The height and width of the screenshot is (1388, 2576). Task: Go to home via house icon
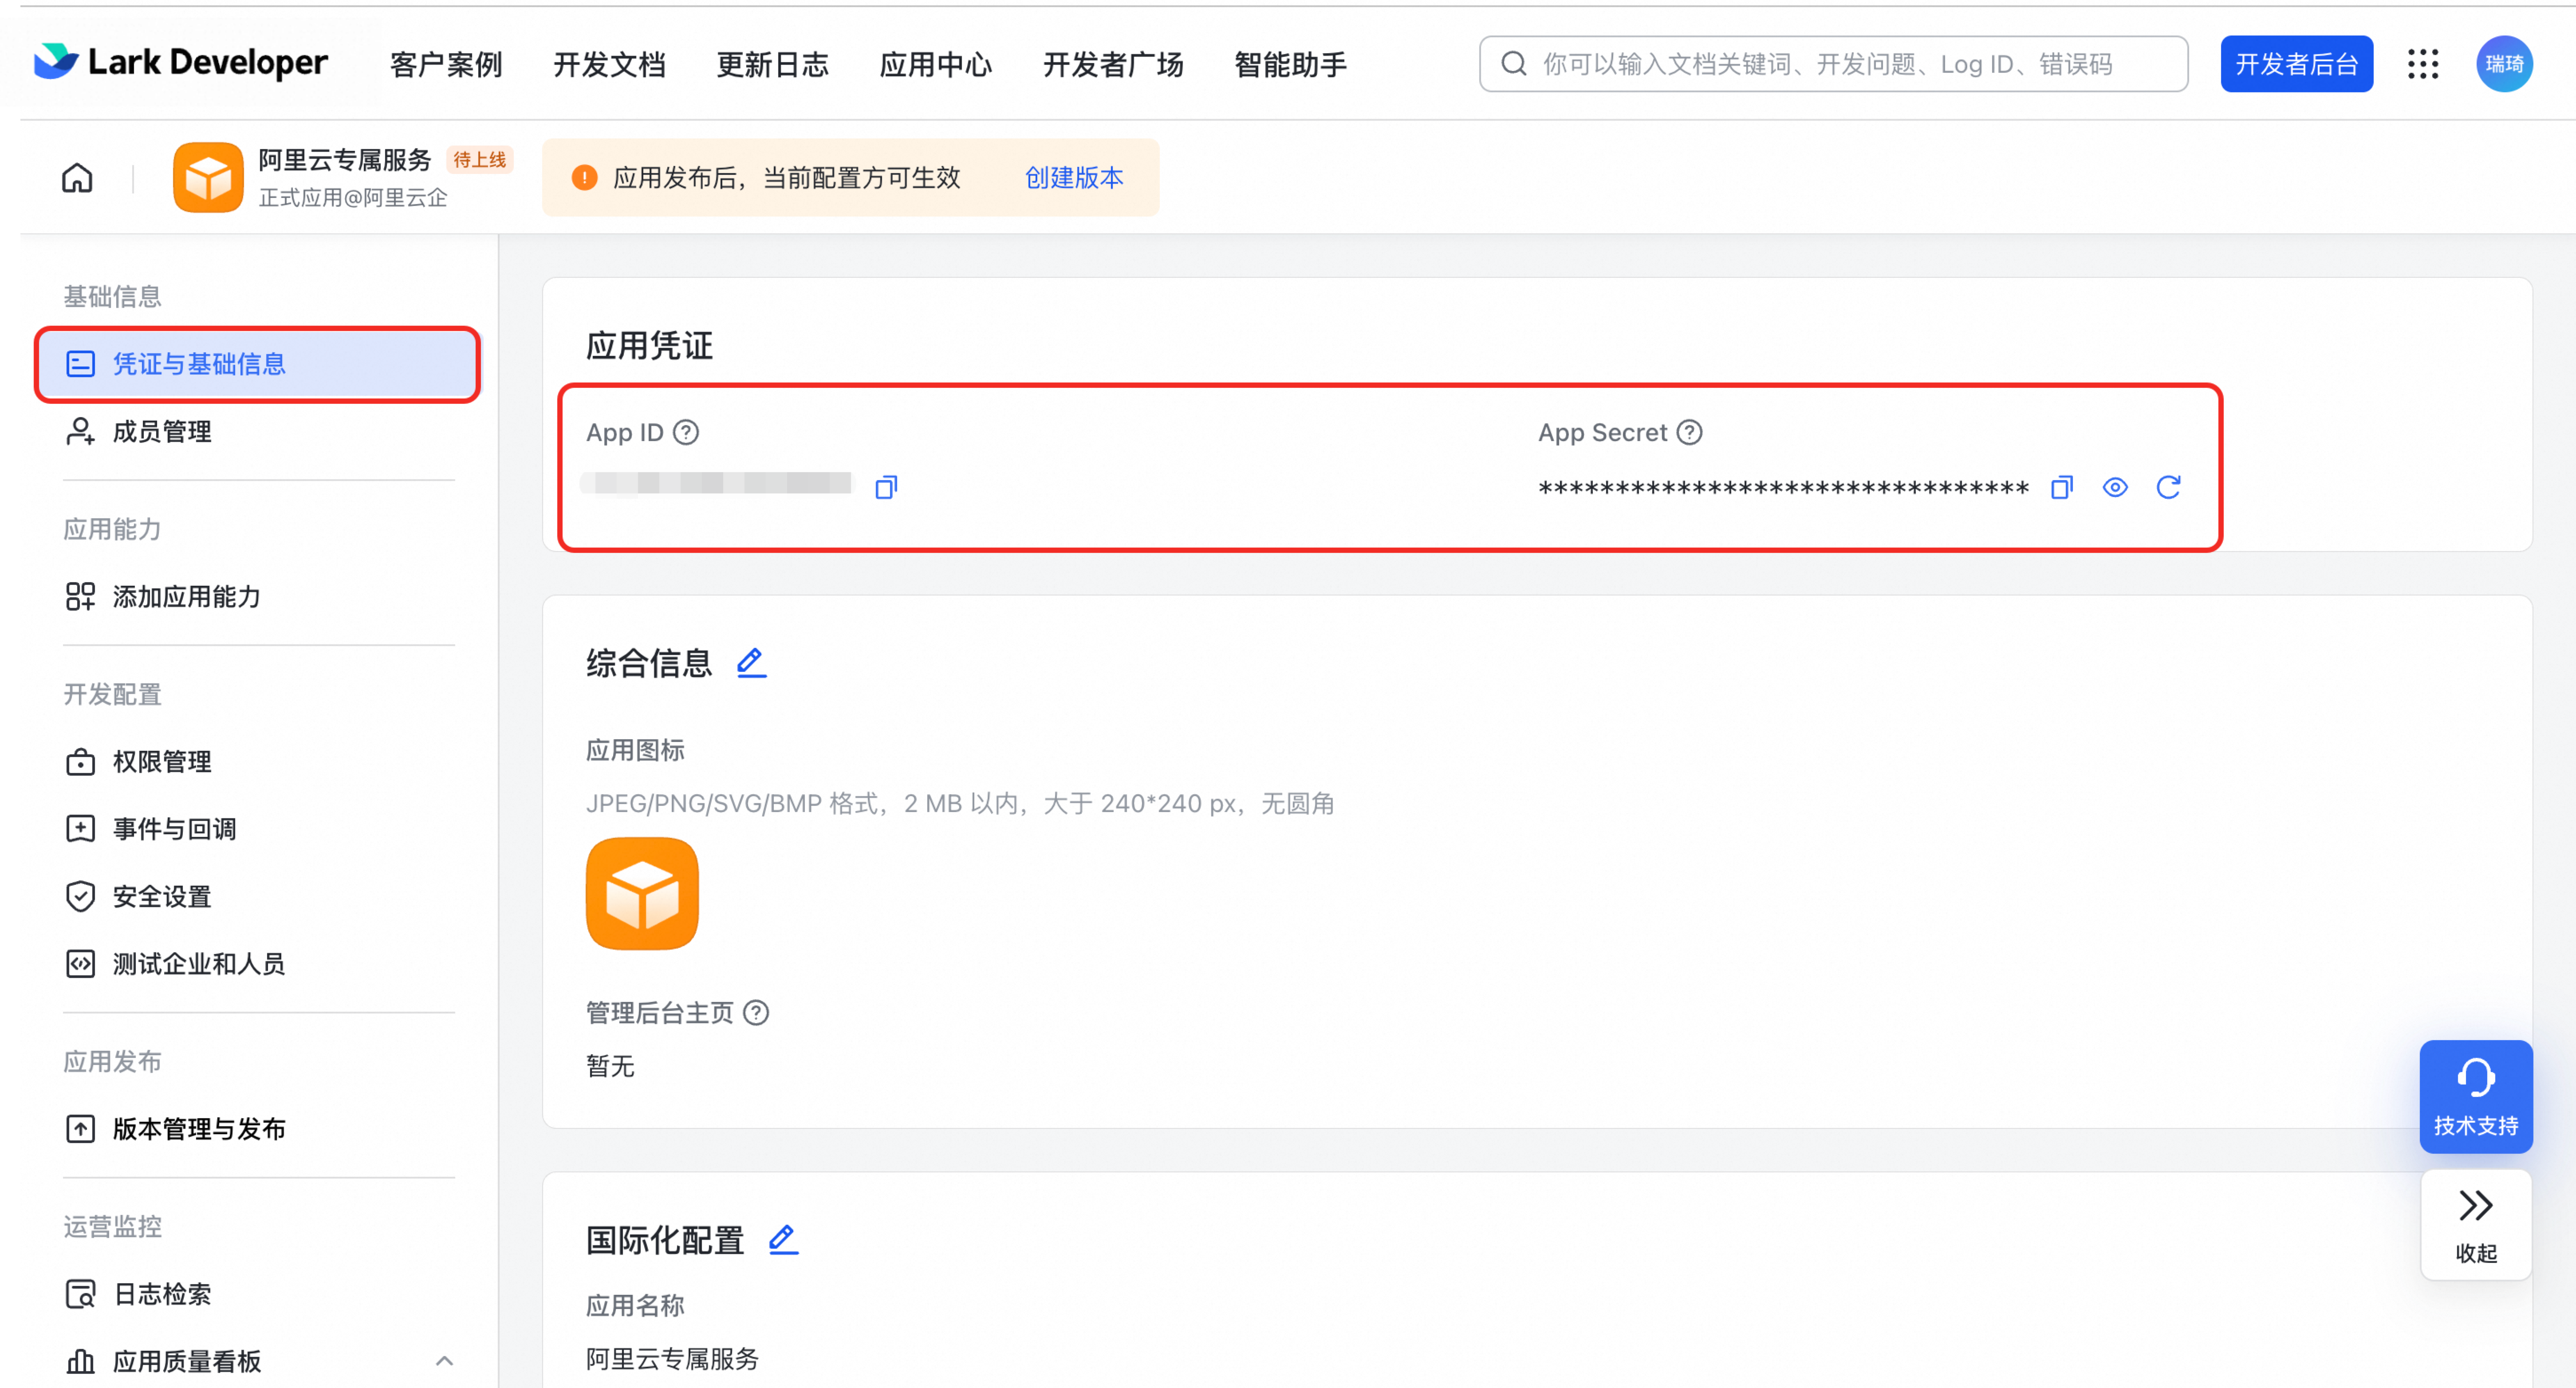(77, 178)
